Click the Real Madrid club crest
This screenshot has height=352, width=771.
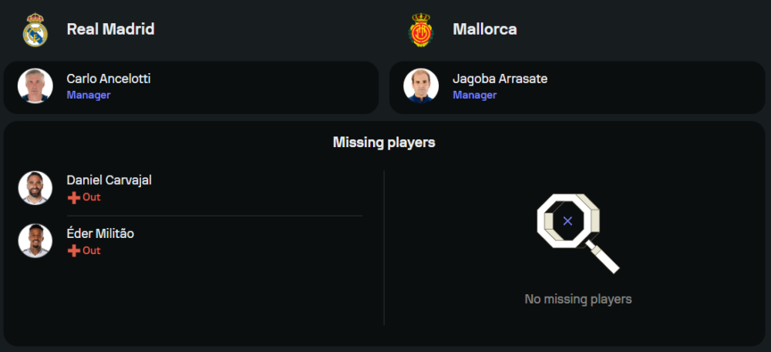pos(35,30)
